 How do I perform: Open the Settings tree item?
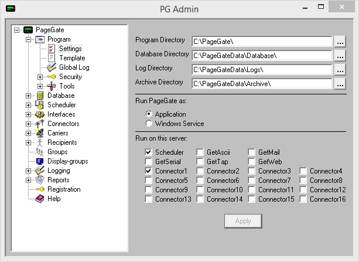[x=70, y=49]
